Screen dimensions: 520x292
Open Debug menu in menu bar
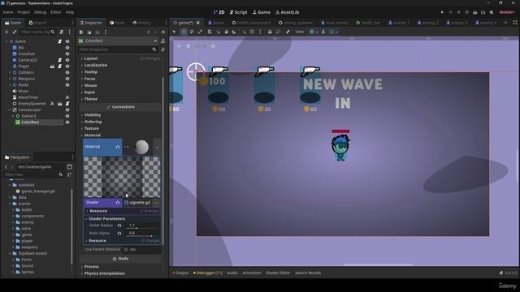(40, 12)
